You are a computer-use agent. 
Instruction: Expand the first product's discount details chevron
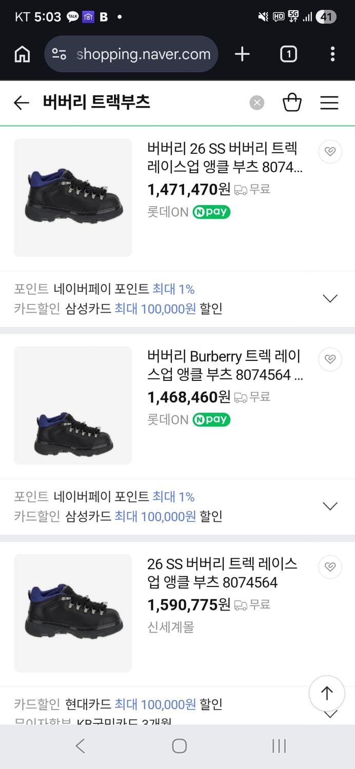(x=330, y=298)
